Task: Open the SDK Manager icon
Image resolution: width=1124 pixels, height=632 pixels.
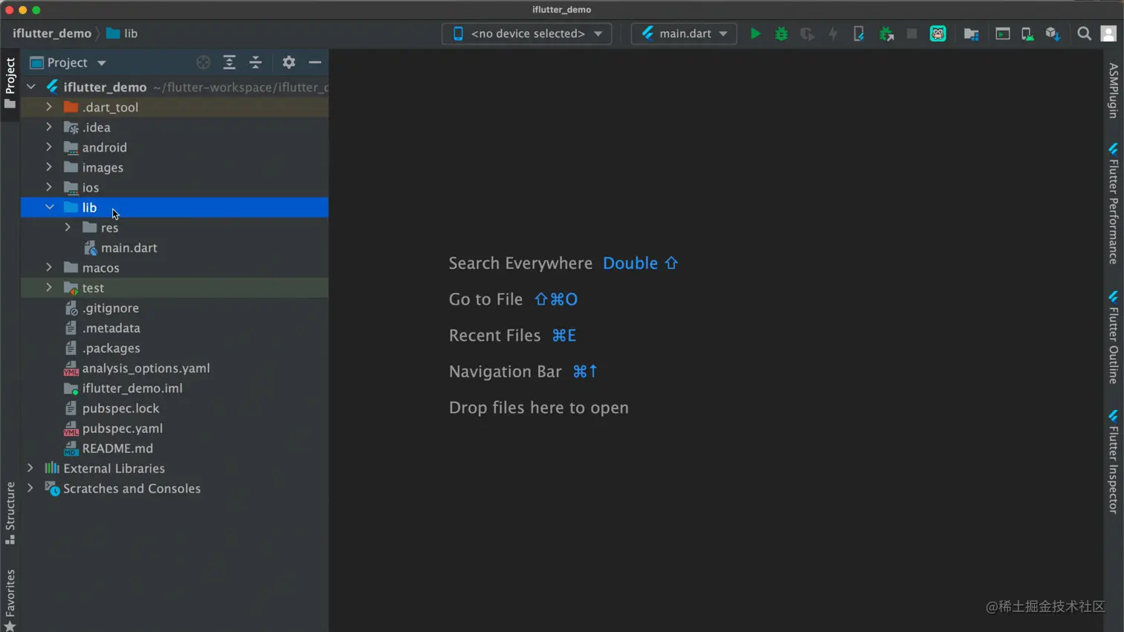Action: (x=1053, y=33)
